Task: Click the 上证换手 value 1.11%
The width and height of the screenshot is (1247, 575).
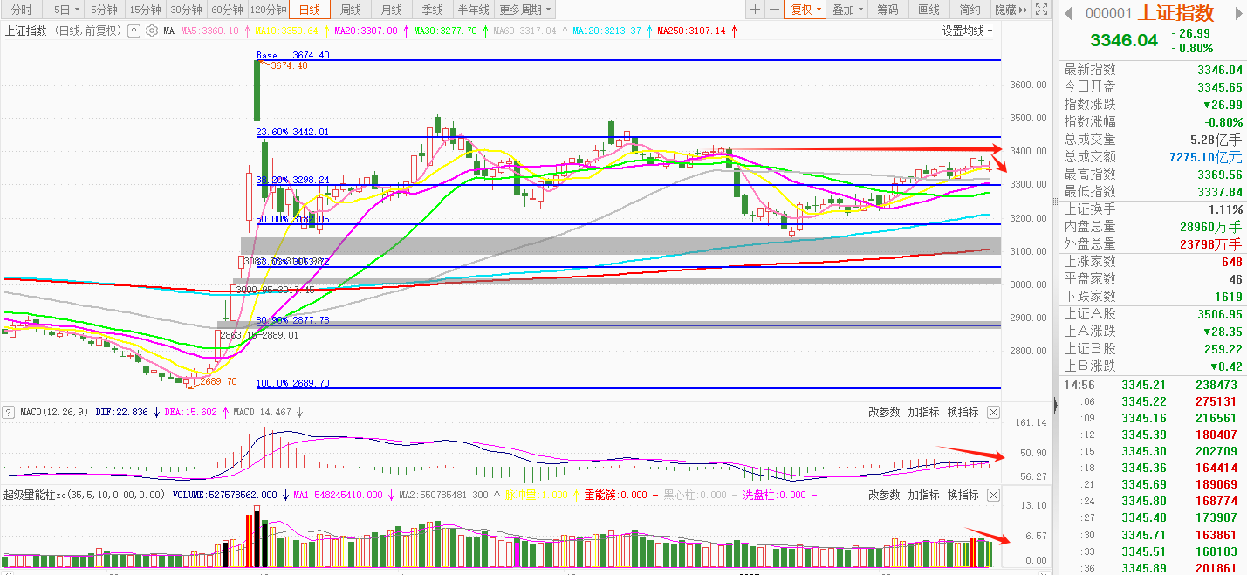Action: [x=1226, y=209]
